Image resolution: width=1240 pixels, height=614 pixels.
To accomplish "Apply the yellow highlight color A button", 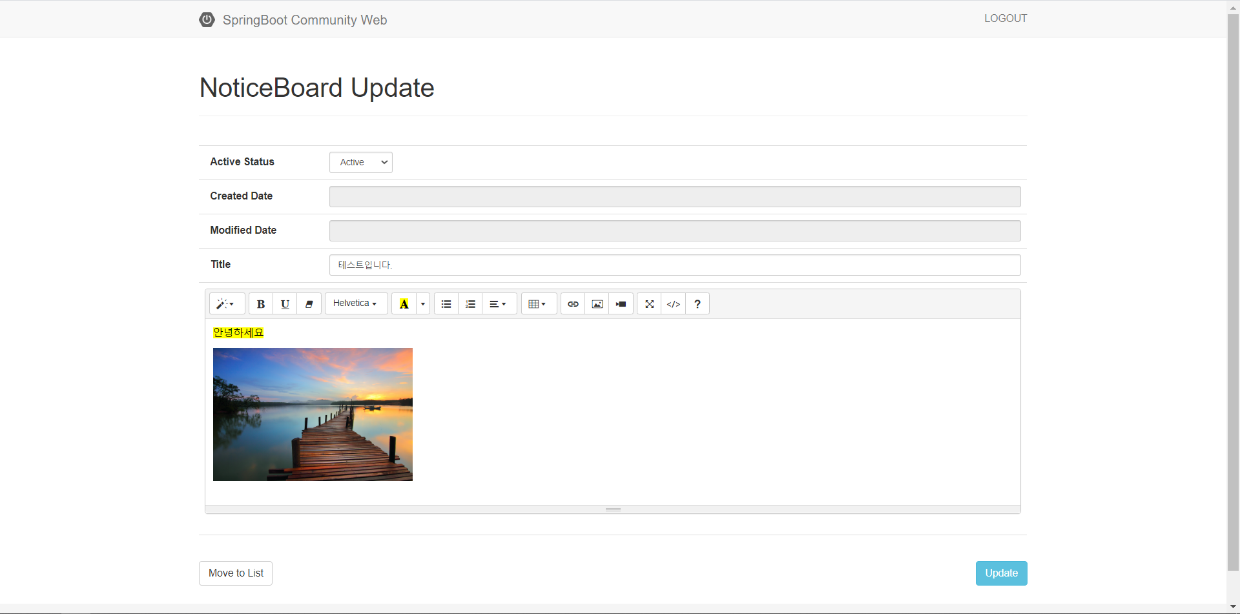I will coord(404,304).
